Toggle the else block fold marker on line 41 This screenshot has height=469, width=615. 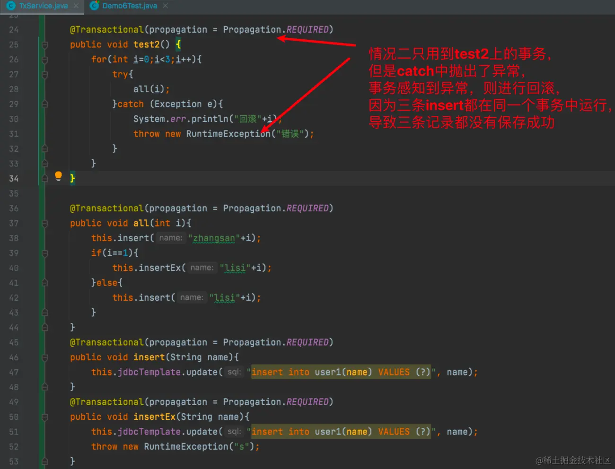point(45,283)
